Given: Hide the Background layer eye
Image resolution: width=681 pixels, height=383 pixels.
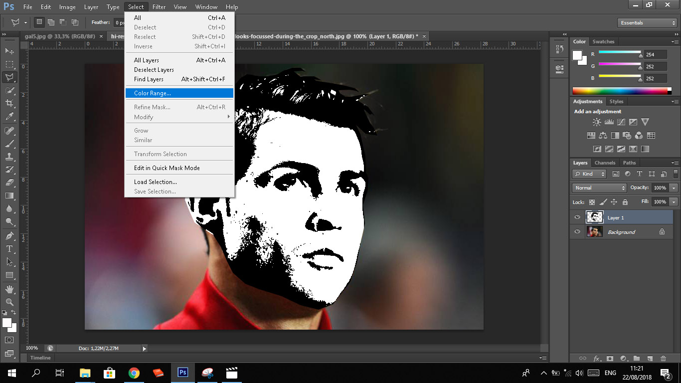Looking at the screenshot, I should (x=577, y=232).
